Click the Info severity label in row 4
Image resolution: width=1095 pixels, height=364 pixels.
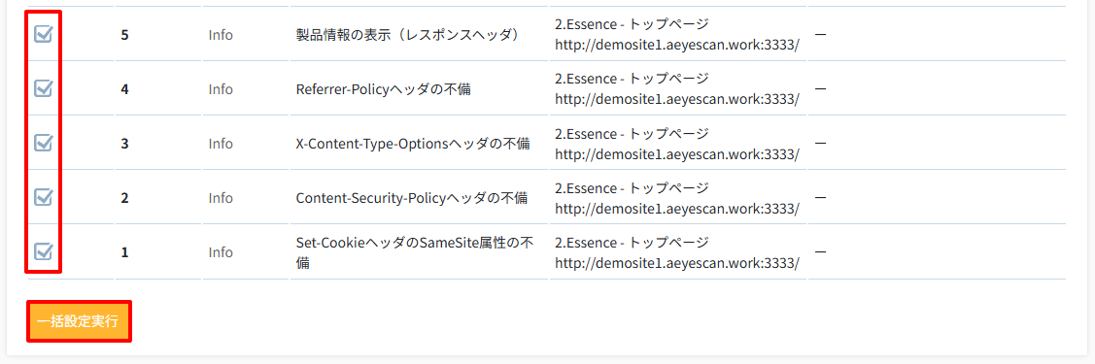click(221, 89)
